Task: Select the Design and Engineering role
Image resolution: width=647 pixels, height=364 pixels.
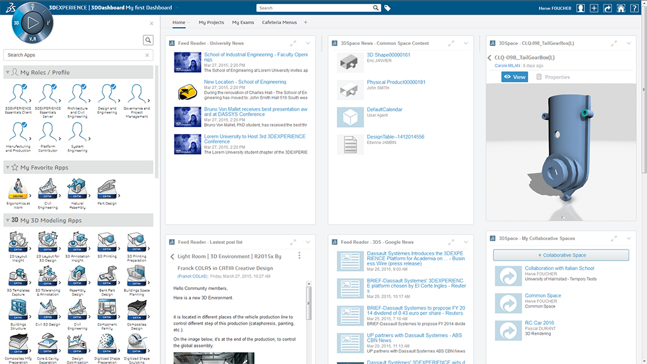Action: 107,98
